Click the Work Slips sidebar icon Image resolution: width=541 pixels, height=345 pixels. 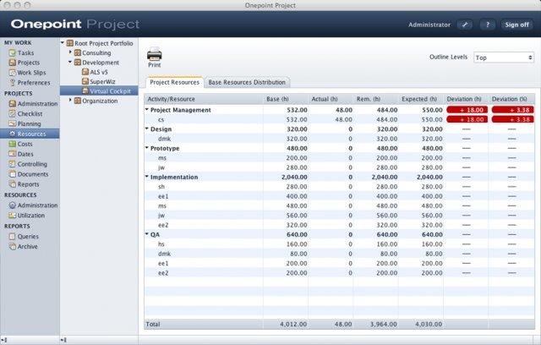[13, 73]
